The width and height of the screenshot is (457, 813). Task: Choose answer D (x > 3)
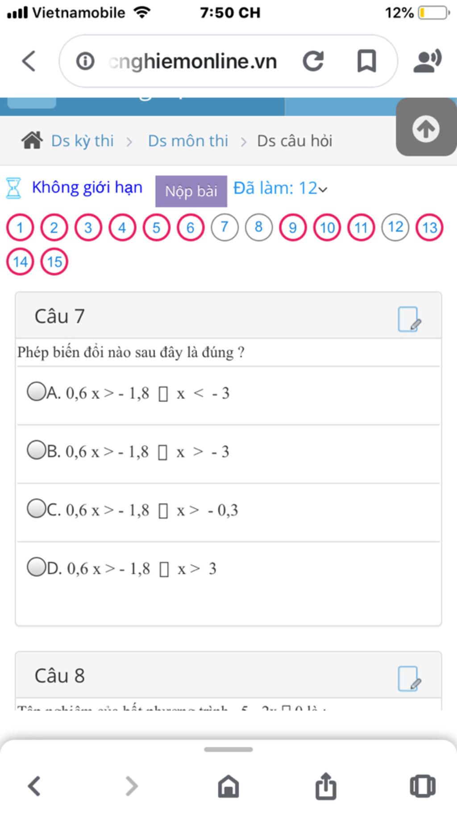pos(36,567)
